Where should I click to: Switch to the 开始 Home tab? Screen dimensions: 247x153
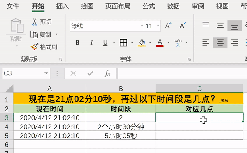coord(38,6)
